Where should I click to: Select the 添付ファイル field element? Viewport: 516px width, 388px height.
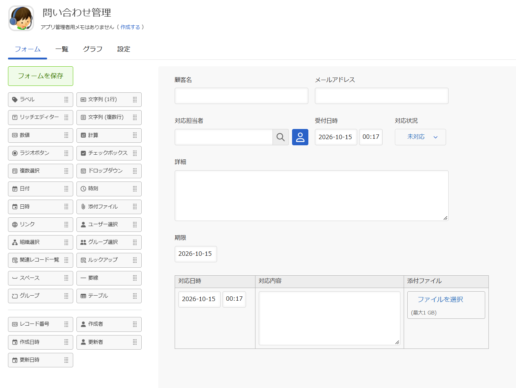coord(109,206)
